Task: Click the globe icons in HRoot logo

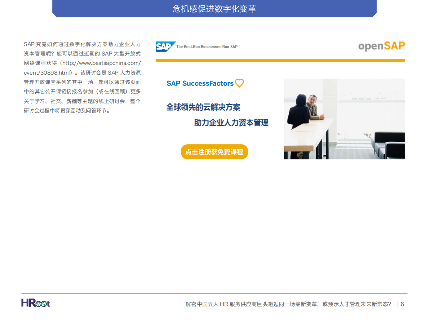Action: (40, 304)
